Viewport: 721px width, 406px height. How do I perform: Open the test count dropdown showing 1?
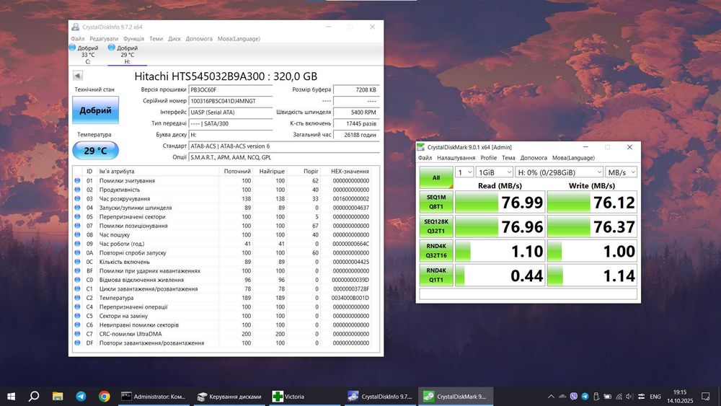click(x=464, y=172)
